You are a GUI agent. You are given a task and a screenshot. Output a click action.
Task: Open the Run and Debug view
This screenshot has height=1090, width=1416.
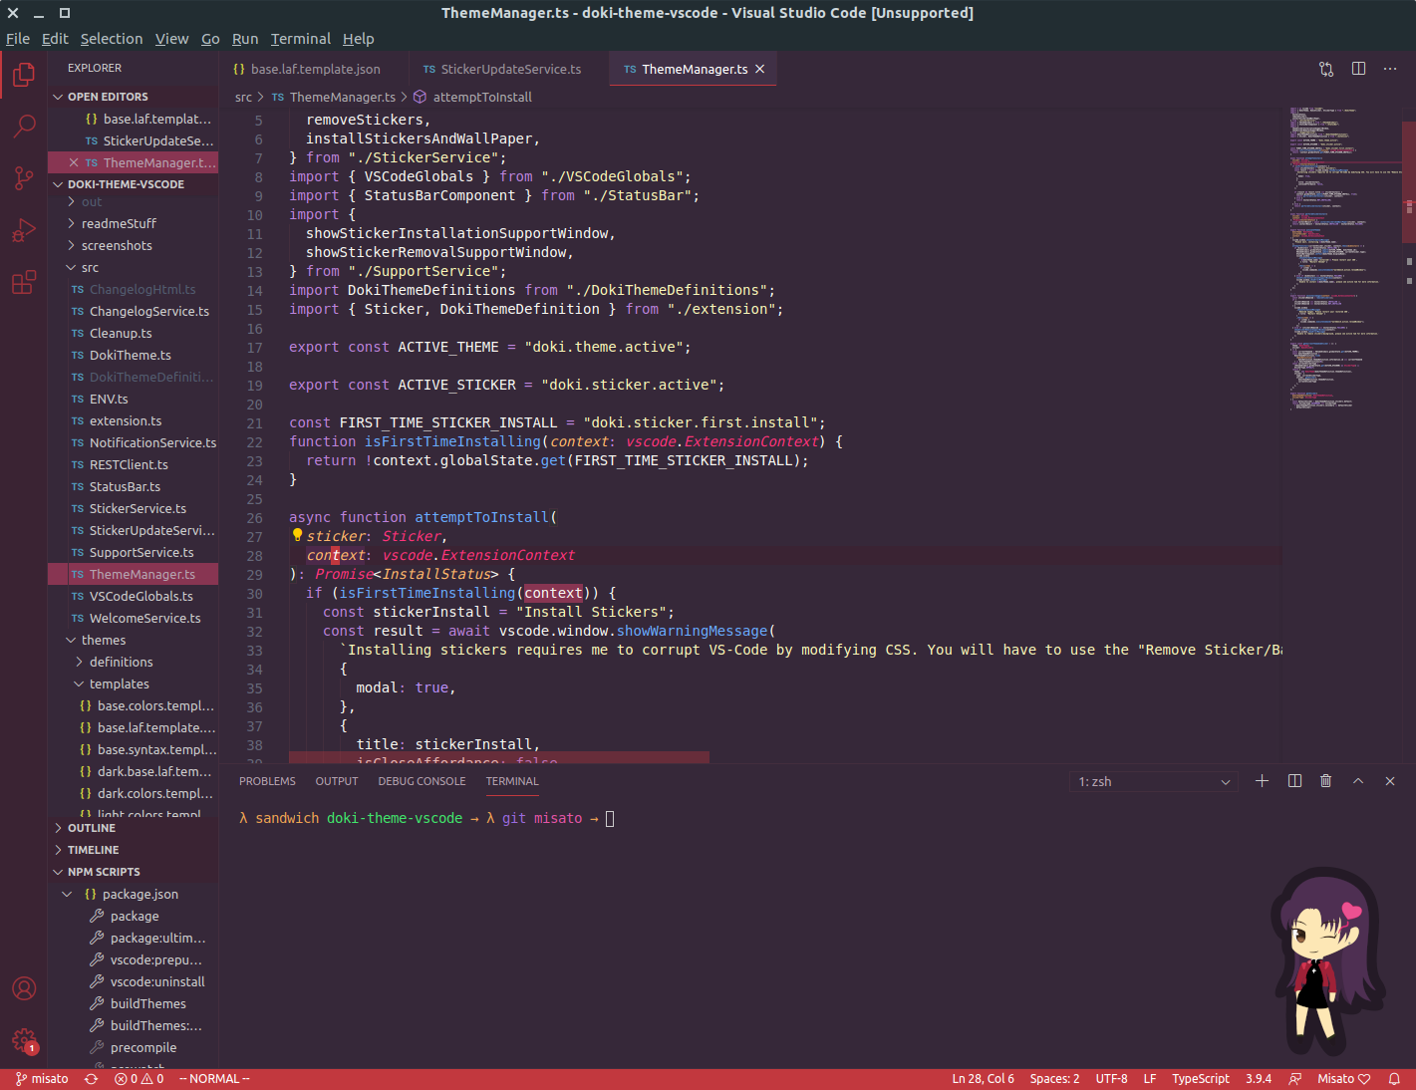coord(24,230)
